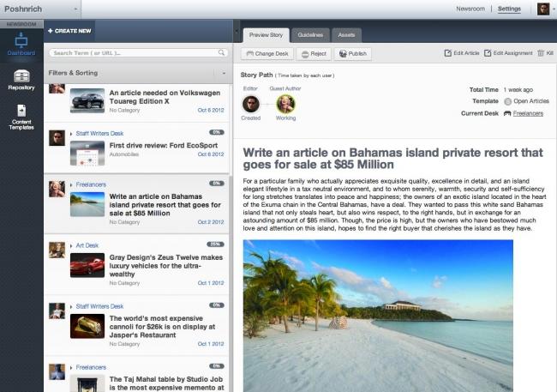Viewport: 557px width, 392px height.
Task: Click author avatar on Taj Mahal table story
Action: tap(57, 371)
